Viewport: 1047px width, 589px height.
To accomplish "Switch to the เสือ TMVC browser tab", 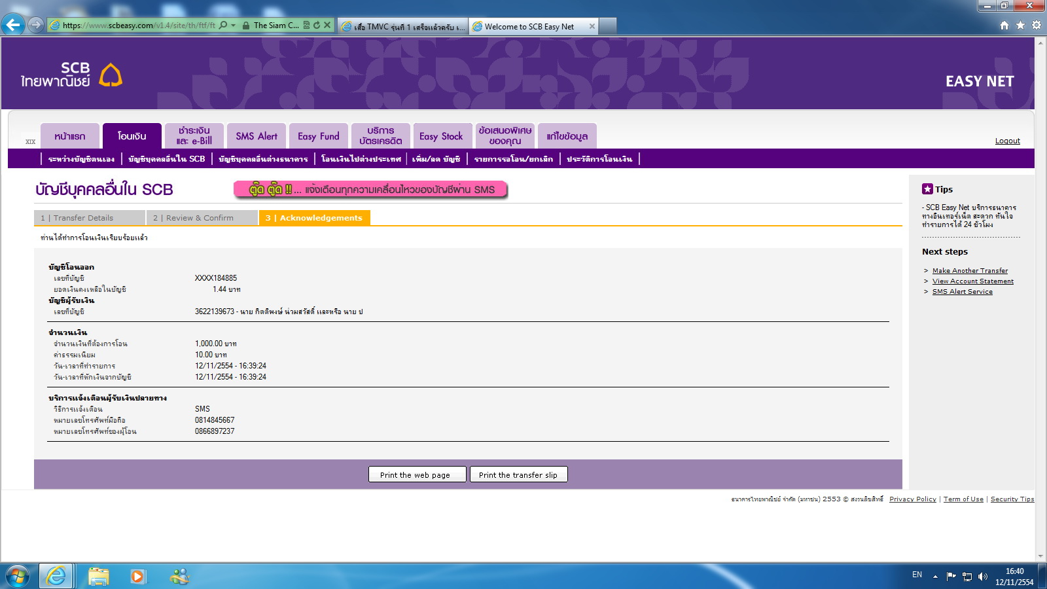I will tap(402, 27).
